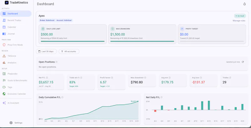Click the Avg win $179.75 value

167,82
